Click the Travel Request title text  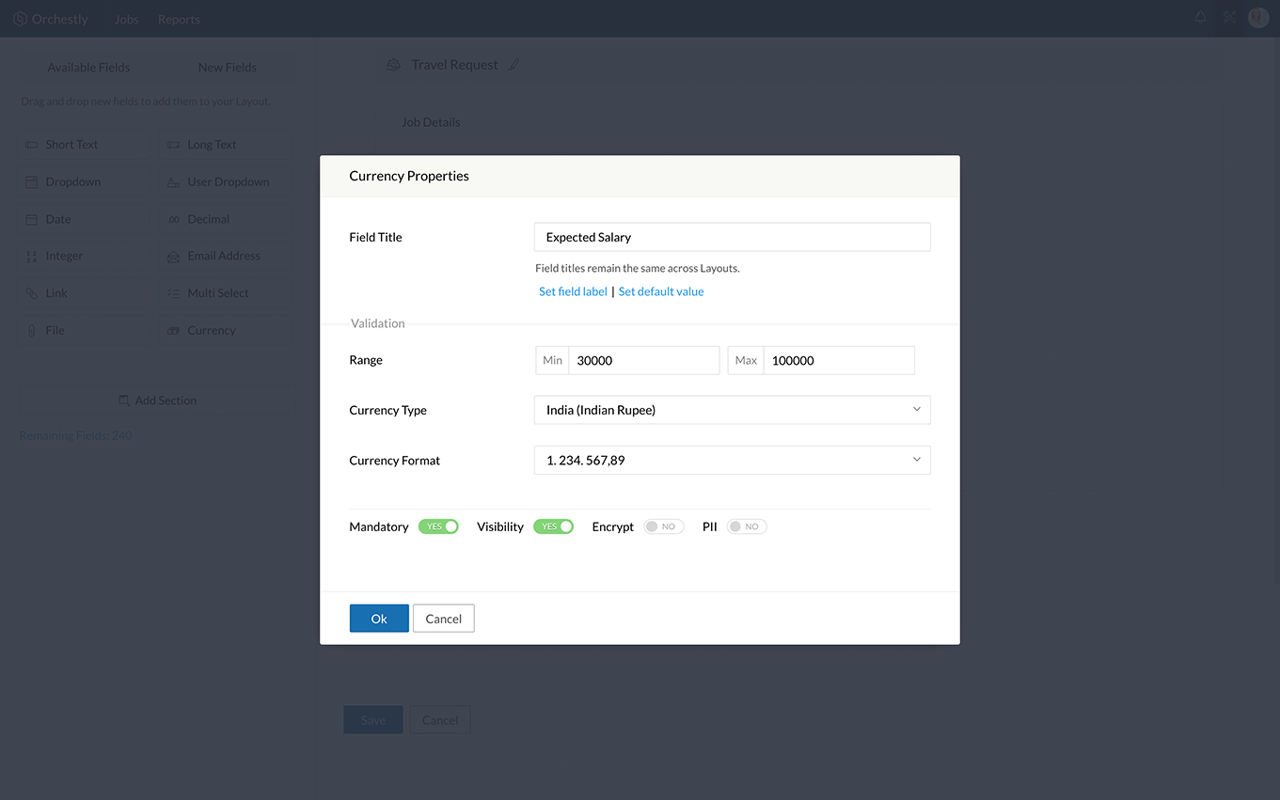point(455,65)
